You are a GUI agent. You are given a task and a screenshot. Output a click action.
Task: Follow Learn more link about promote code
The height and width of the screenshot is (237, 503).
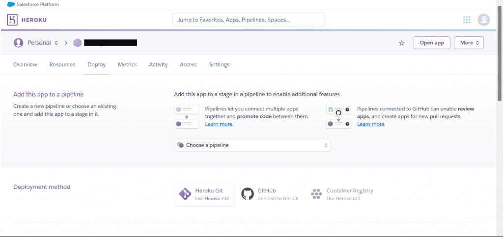point(219,124)
